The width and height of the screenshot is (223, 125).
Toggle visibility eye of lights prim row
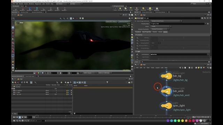point(14,92)
